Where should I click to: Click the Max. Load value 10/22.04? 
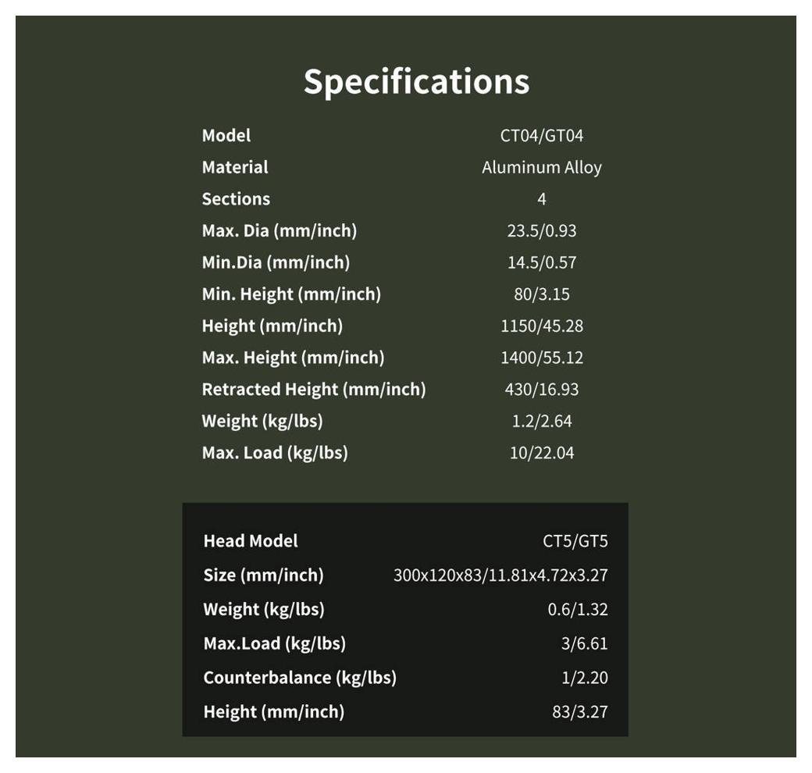click(541, 453)
